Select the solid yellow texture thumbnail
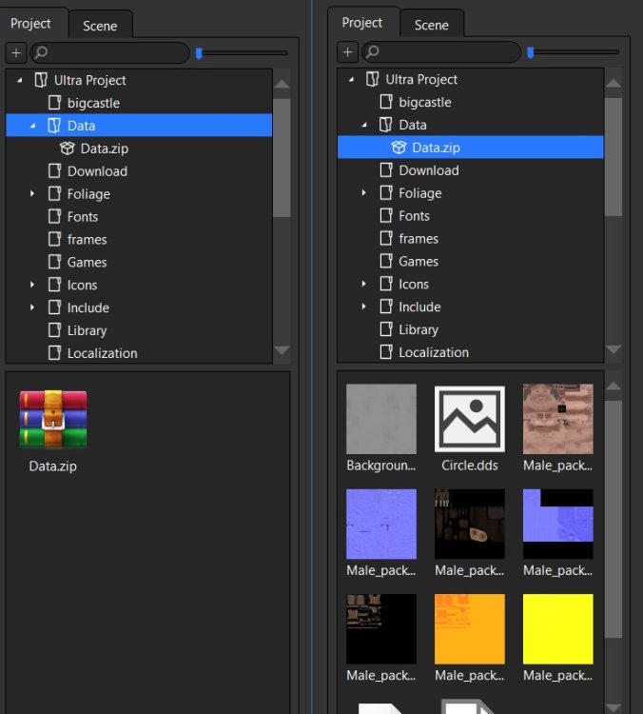 [557, 628]
